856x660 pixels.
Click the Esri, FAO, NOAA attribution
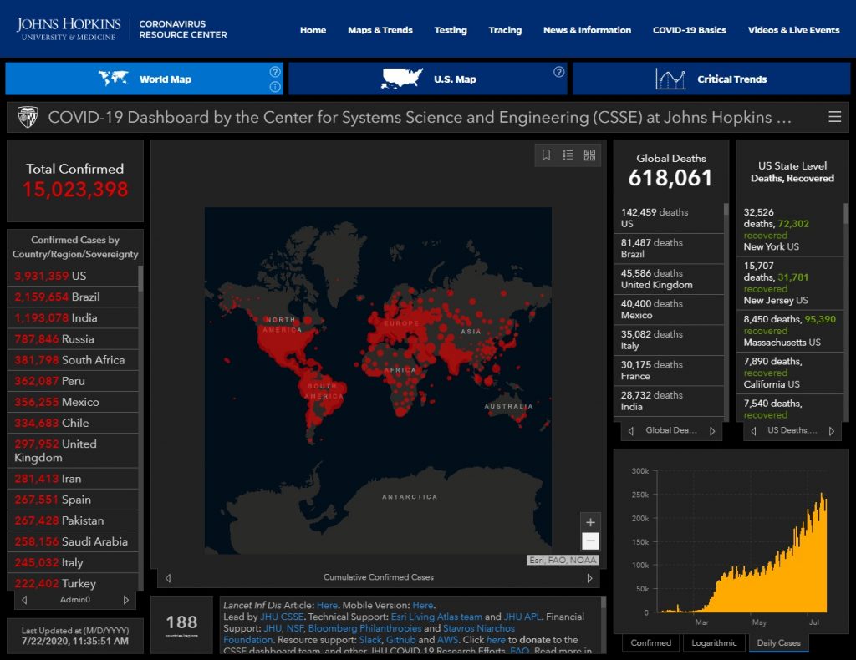click(x=563, y=561)
